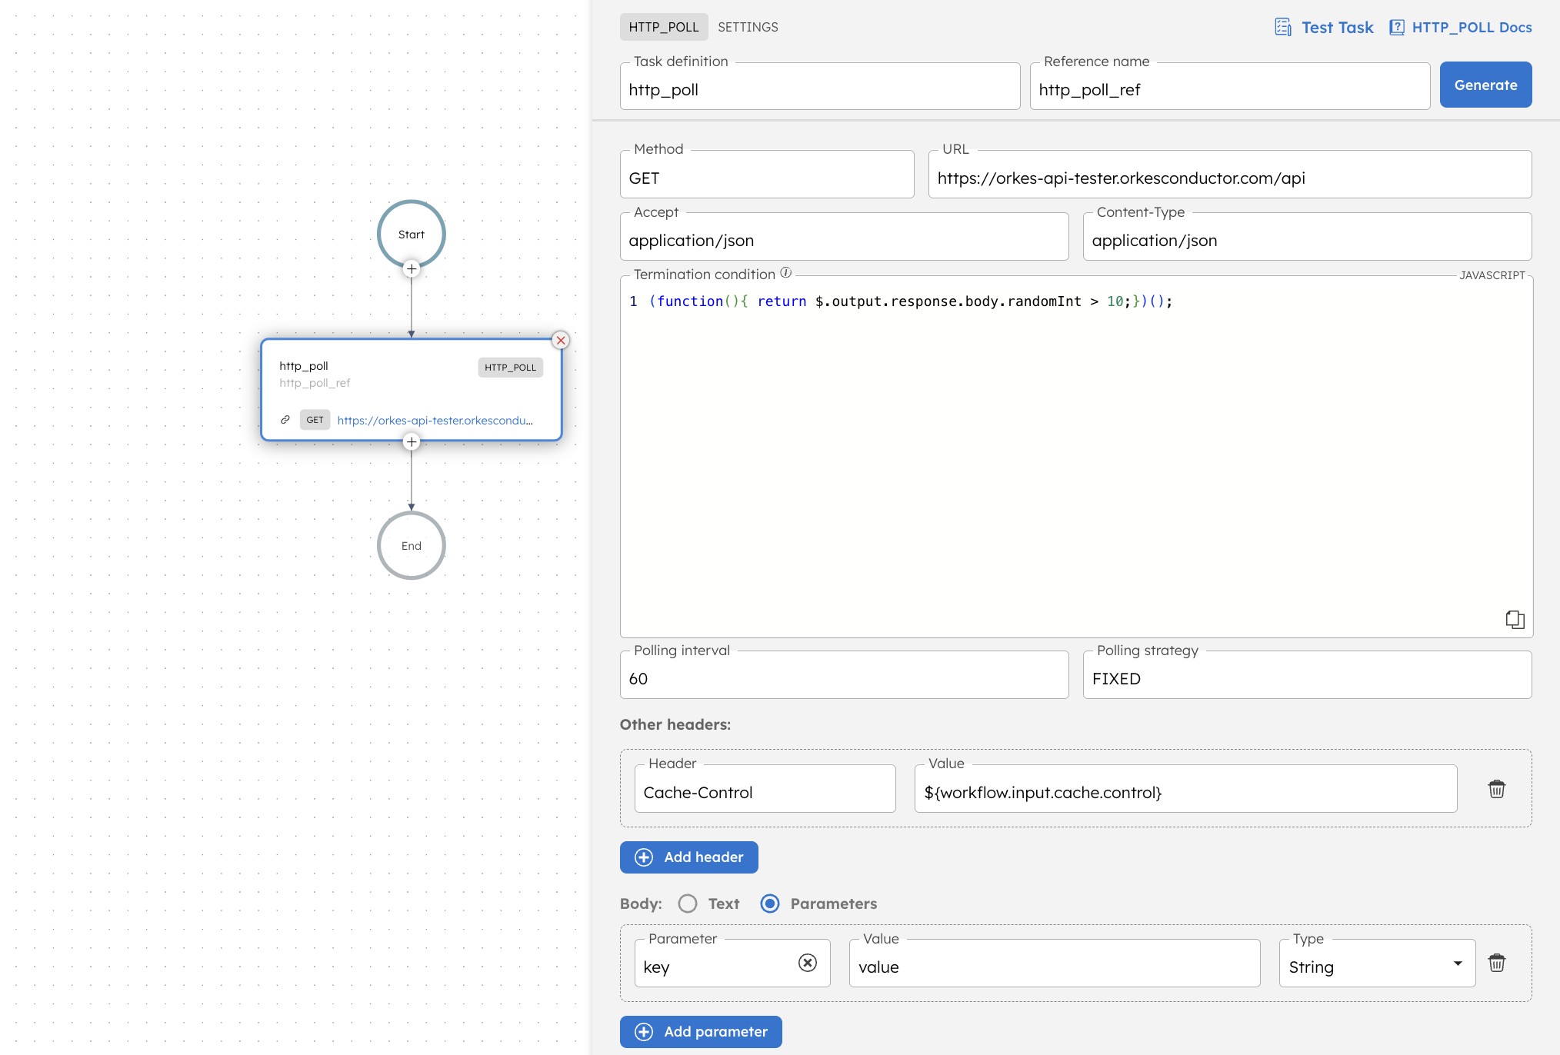Delete the Cache-Control header row
This screenshot has height=1055, width=1560.
pos(1496,789)
